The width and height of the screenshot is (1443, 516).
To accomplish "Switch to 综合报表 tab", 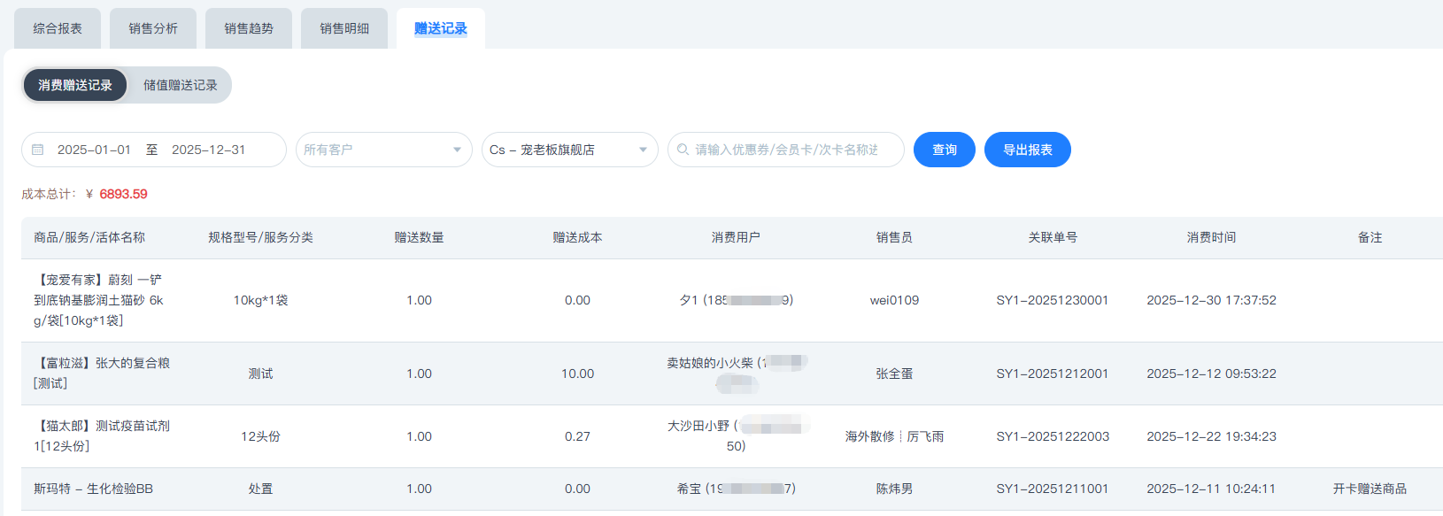I will pos(58,28).
